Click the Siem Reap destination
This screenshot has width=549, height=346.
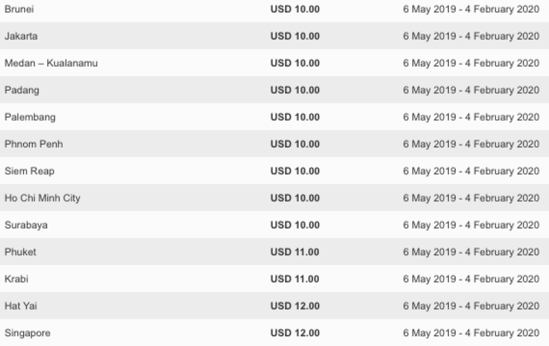pos(29,171)
